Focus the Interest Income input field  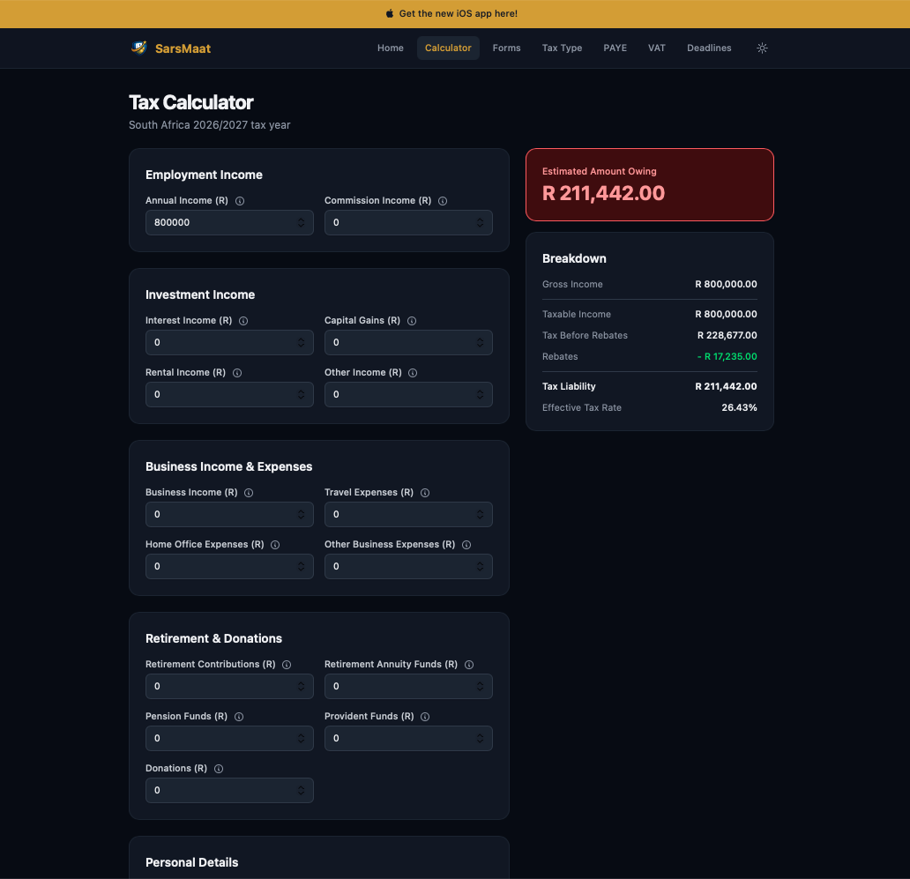point(229,342)
